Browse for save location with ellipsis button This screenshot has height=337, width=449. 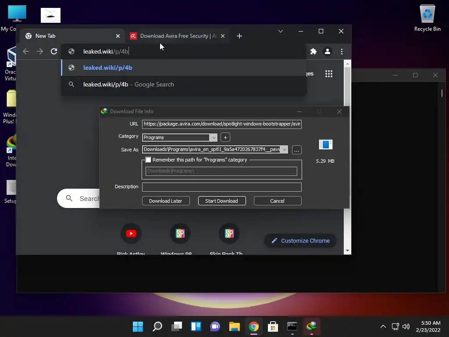click(297, 150)
